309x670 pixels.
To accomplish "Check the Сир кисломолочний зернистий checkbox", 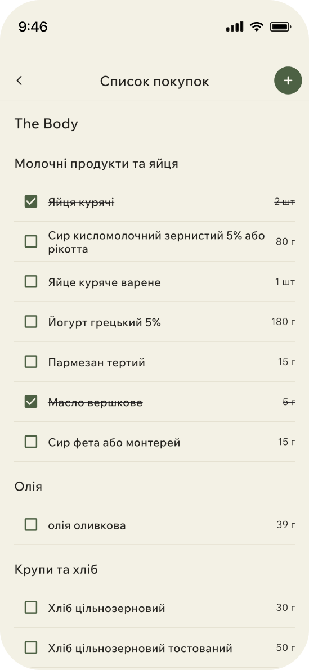I will (x=31, y=242).
